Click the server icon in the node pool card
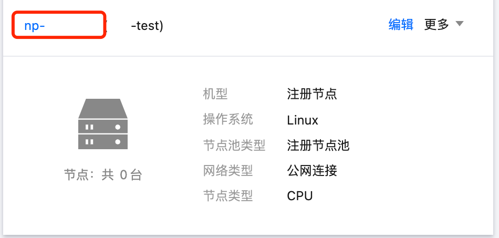This screenshot has width=499, height=238. pos(103,124)
